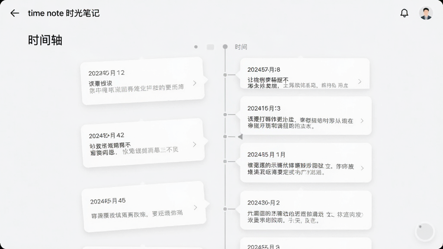Click the floating round button at bottom right
Viewport: 443px width, 249px height.
coord(425,232)
